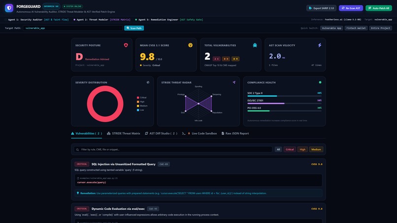Viewport: 397px width, 223px height.
Task: Click the diff icon on AST Diff Studio tab
Action: [146, 133]
